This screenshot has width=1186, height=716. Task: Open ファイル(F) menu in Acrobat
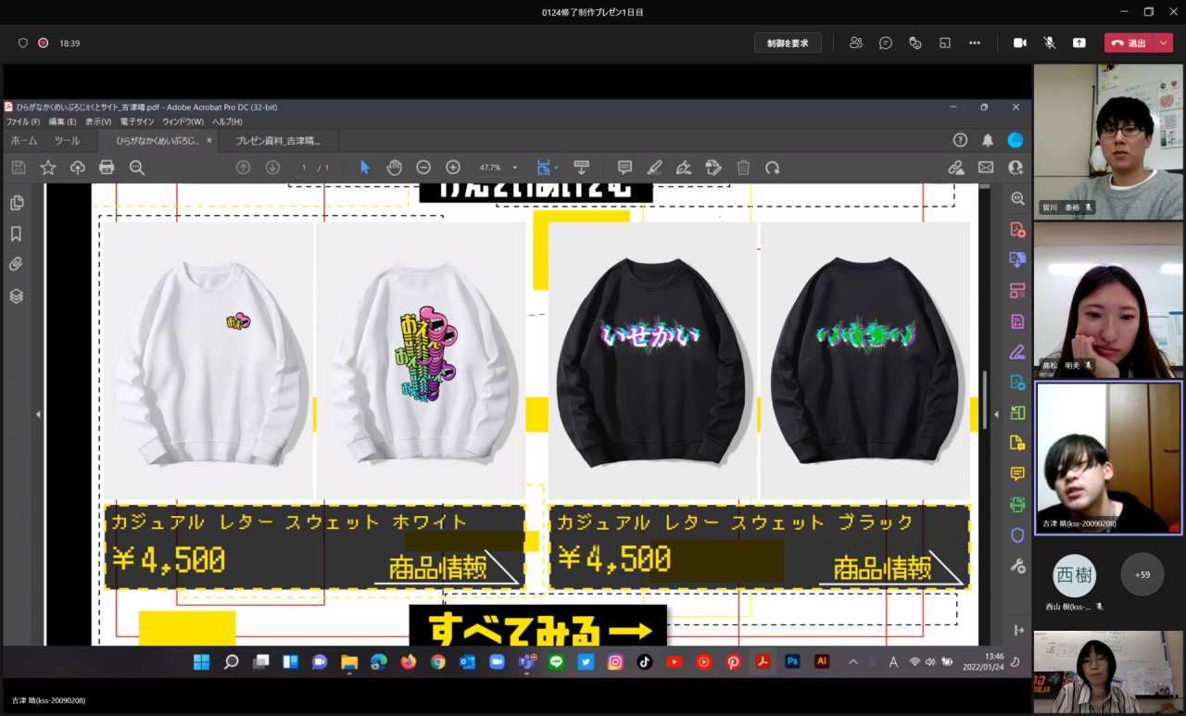tap(23, 121)
